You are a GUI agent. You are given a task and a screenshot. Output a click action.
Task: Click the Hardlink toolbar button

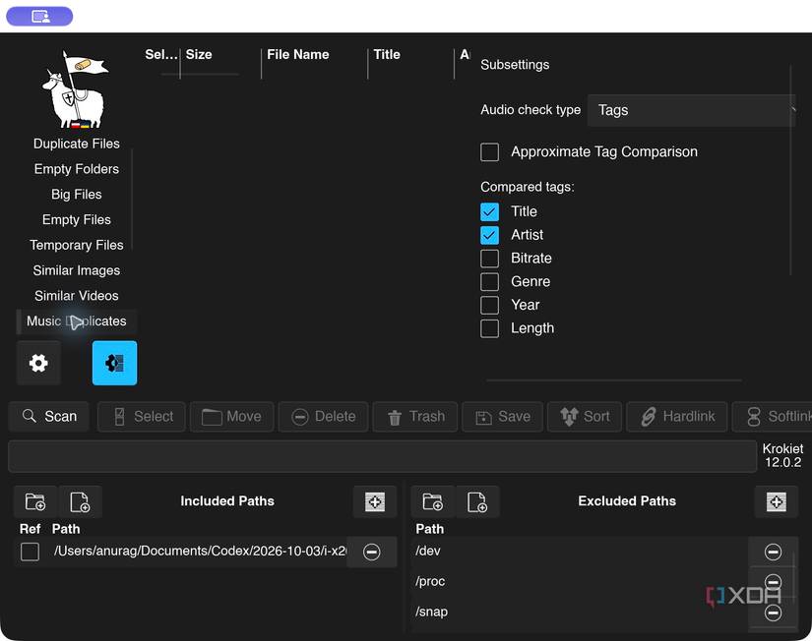pyautogui.click(x=677, y=417)
